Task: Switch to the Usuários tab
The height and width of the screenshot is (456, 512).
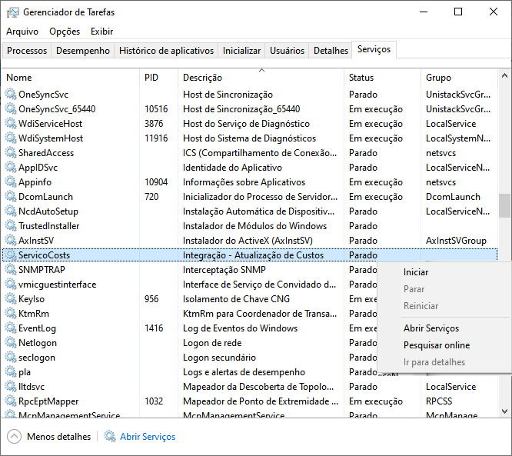Action: 287,51
